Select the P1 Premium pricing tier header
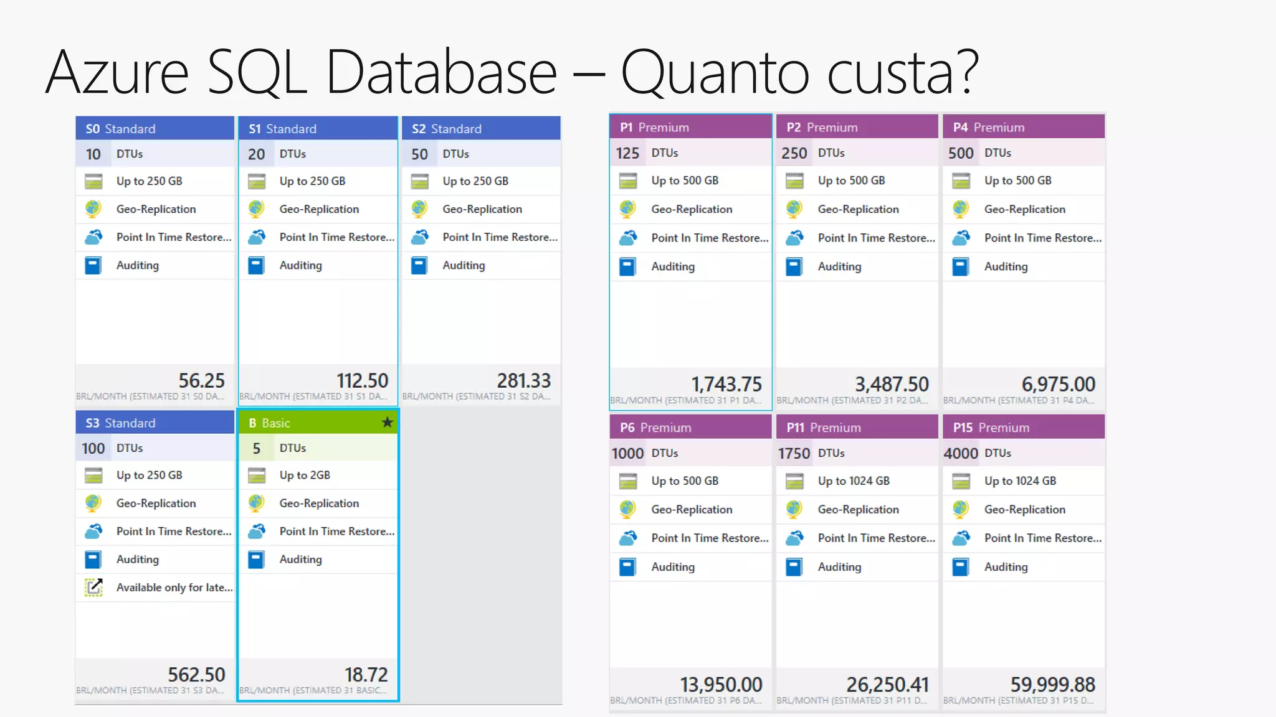1276x717 pixels. 690,127
